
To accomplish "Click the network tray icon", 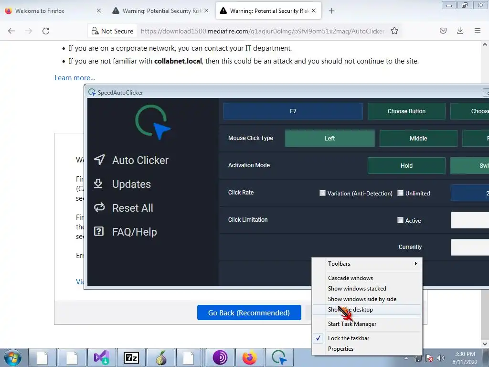I will (417, 358).
